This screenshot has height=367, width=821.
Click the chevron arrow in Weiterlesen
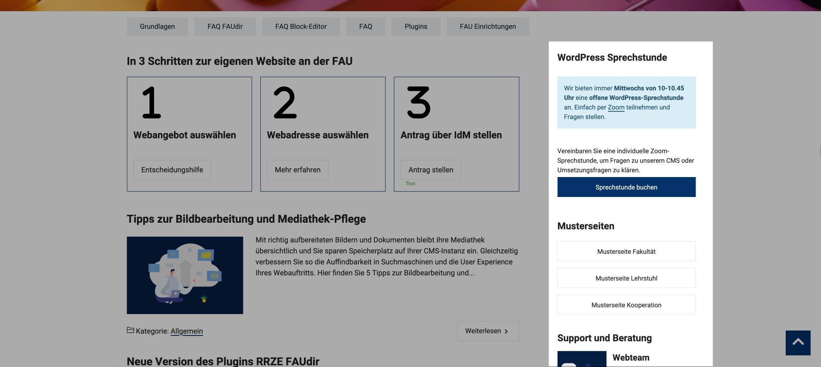click(506, 331)
